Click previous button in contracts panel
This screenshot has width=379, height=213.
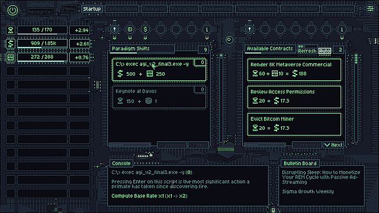(x=307, y=145)
